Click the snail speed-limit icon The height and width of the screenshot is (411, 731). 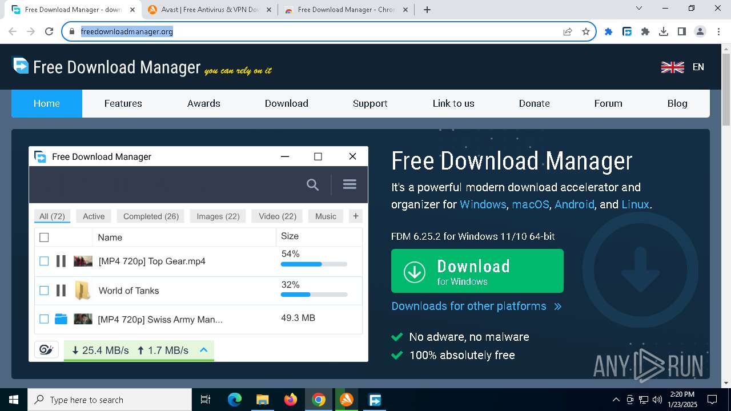pos(46,350)
